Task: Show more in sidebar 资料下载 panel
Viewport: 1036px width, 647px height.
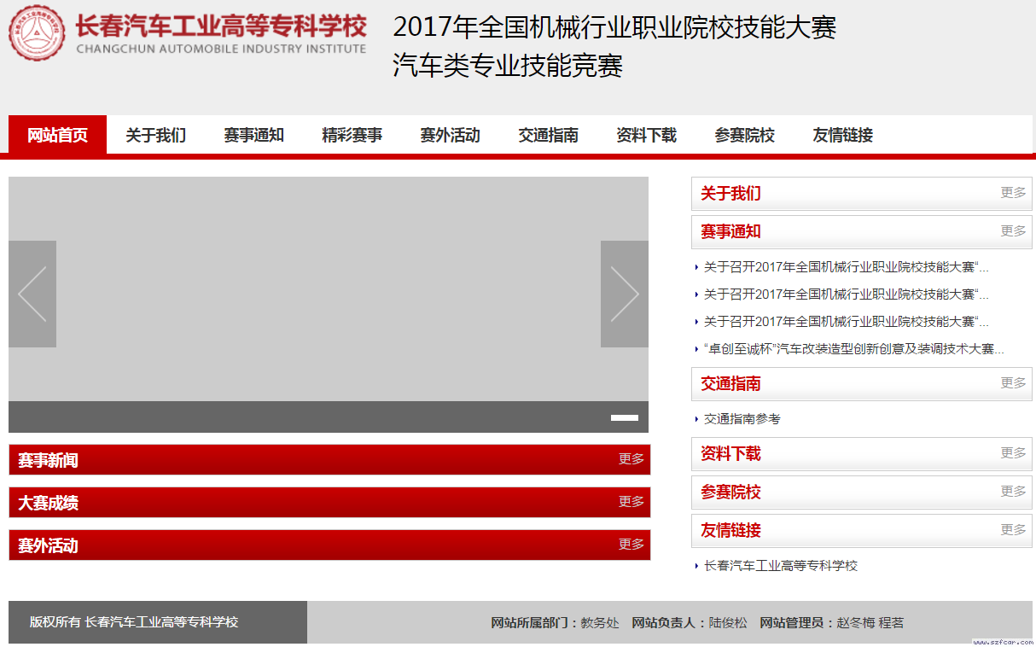Action: tap(1013, 453)
